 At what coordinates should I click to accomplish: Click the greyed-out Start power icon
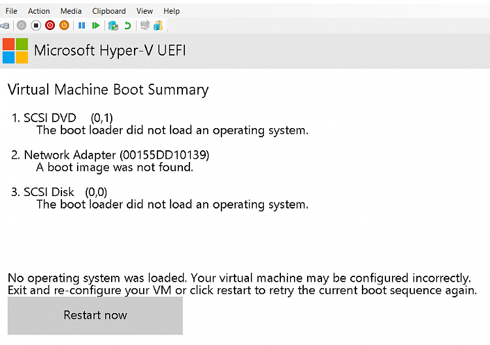[22, 25]
